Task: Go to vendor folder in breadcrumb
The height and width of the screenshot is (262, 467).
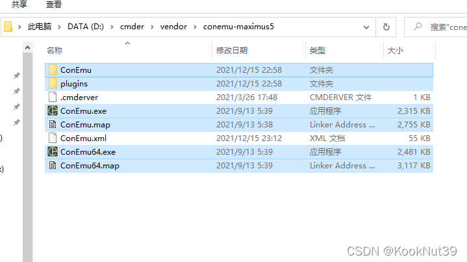Action: (173, 27)
